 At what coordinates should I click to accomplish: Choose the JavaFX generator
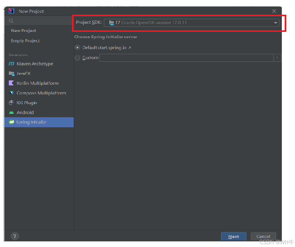39,73
